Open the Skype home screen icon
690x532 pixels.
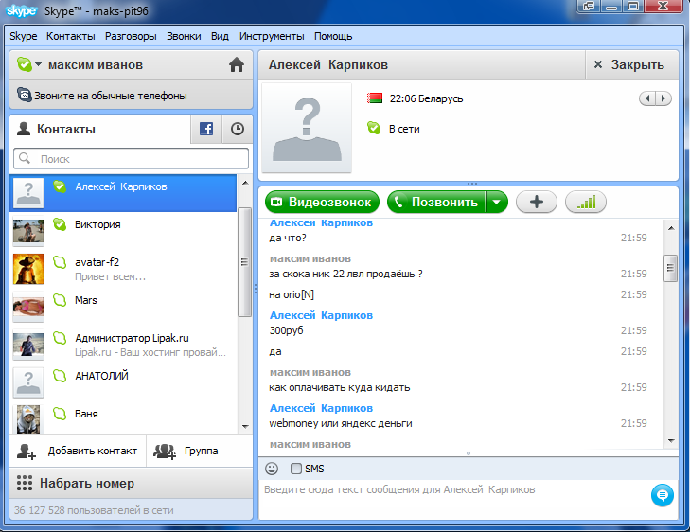[x=237, y=64]
